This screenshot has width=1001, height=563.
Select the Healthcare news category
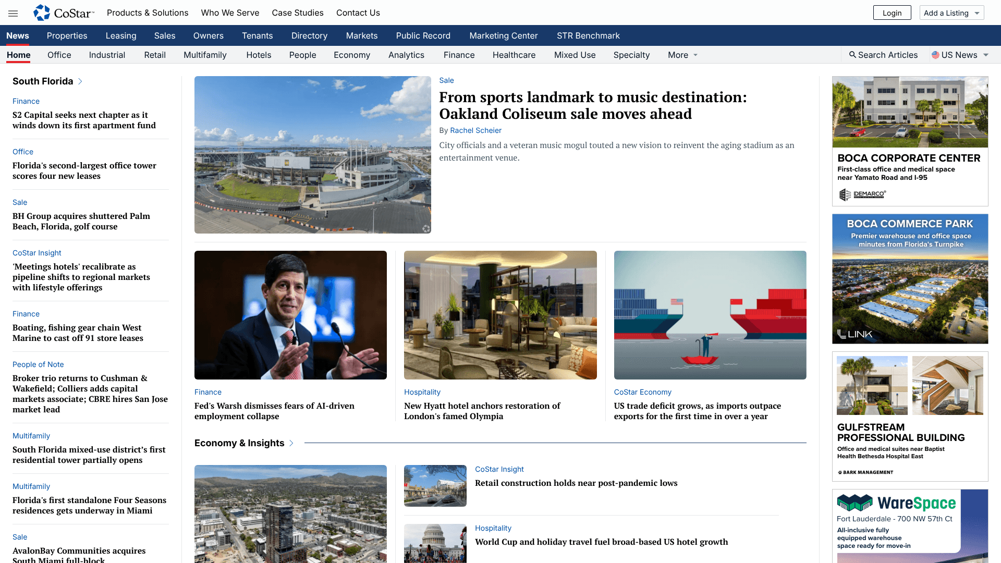514,55
